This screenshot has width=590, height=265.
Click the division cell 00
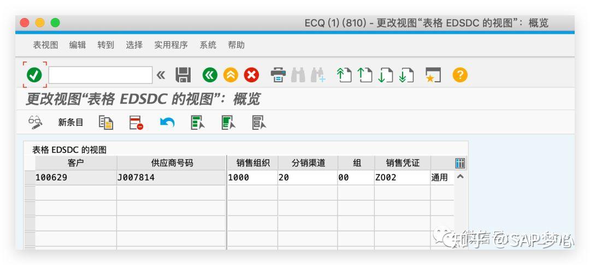[356, 178]
